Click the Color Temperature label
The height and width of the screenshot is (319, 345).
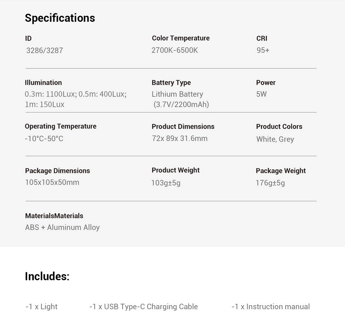(x=181, y=38)
